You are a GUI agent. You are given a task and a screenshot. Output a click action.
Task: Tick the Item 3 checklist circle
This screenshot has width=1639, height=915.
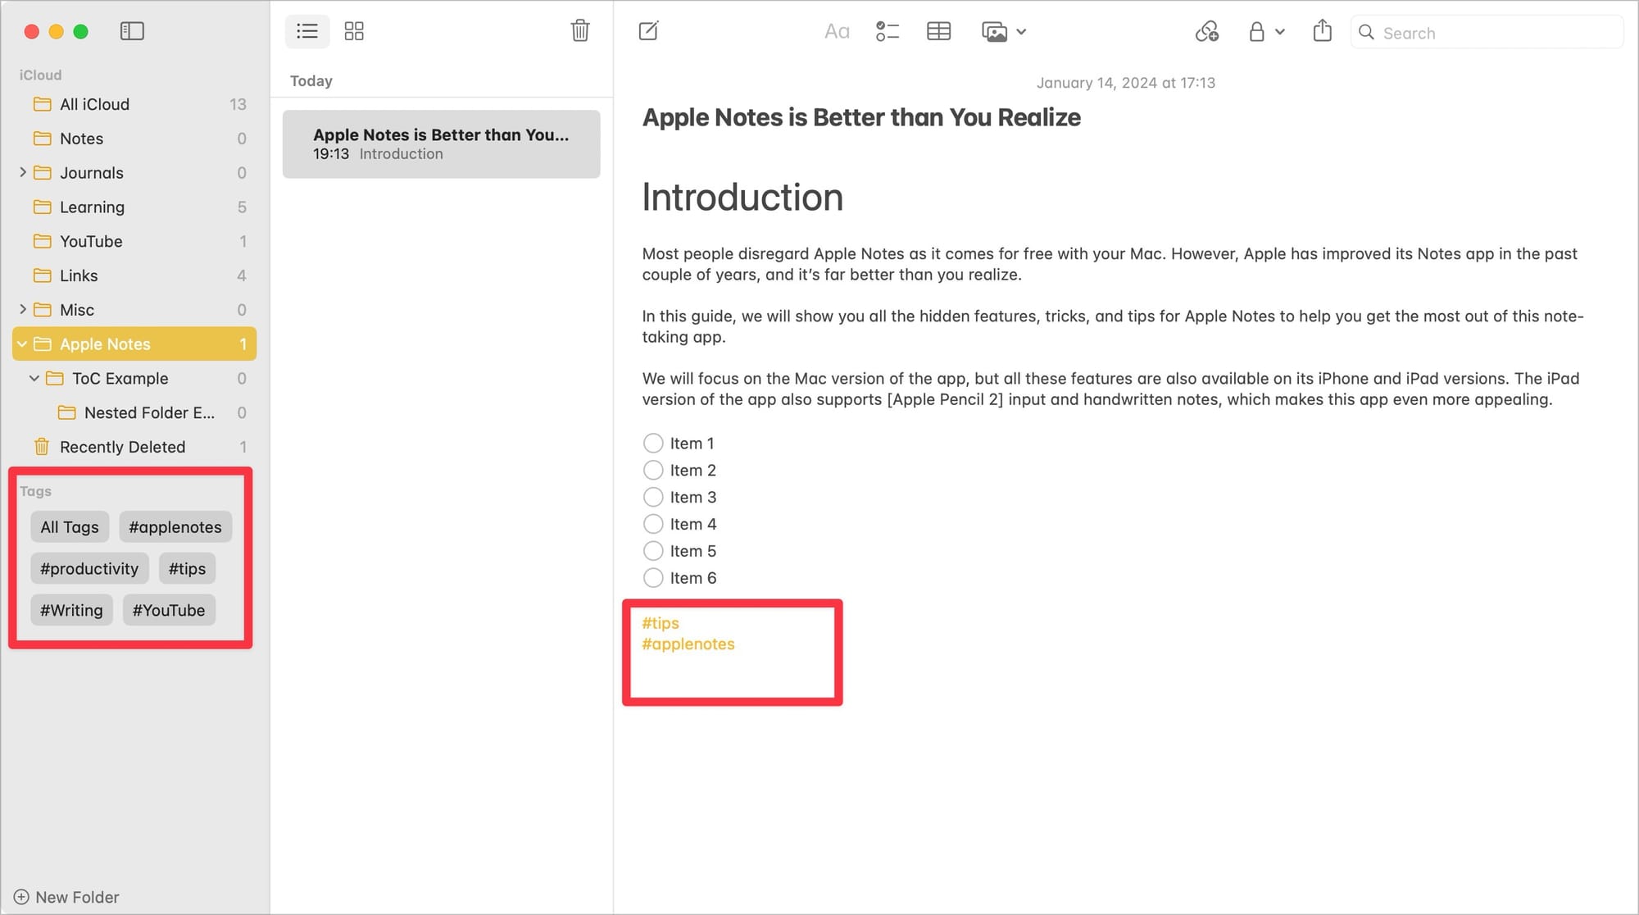coord(653,498)
